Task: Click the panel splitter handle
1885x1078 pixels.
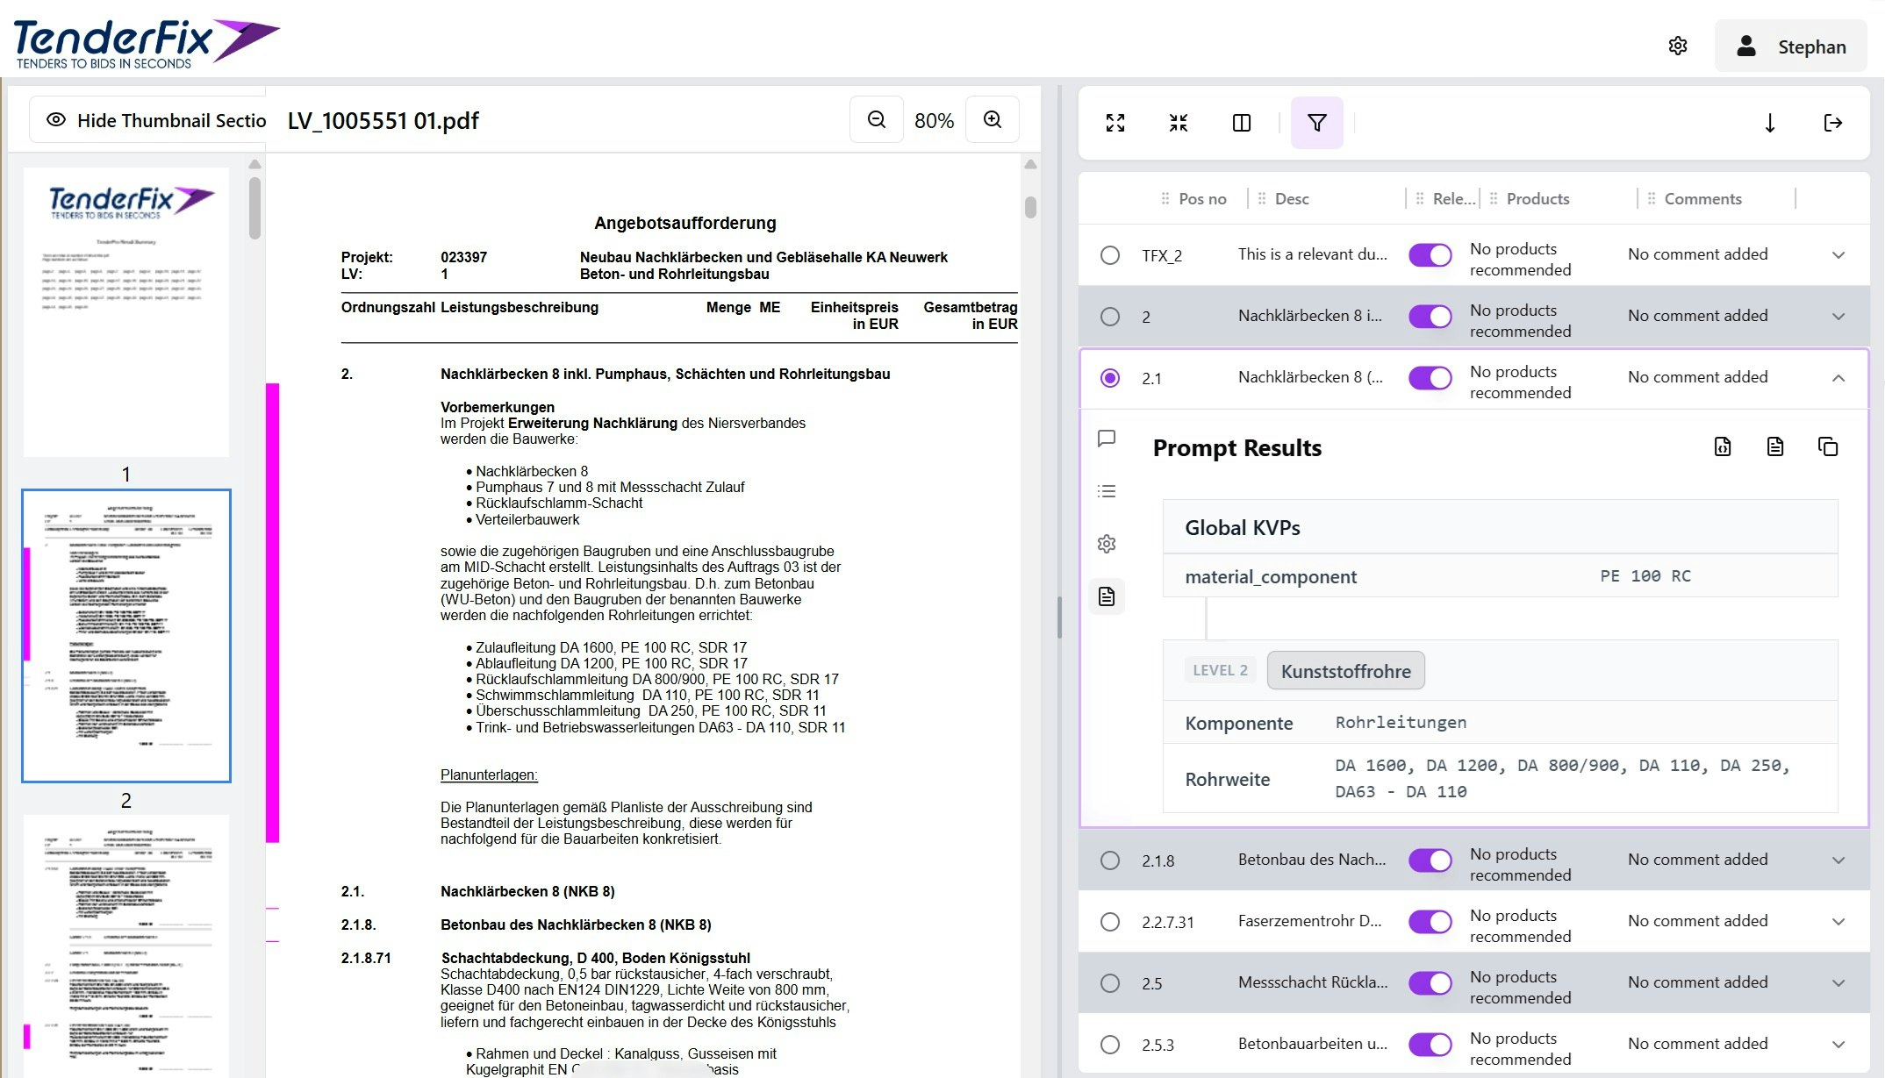Action: [x=1059, y=618]
